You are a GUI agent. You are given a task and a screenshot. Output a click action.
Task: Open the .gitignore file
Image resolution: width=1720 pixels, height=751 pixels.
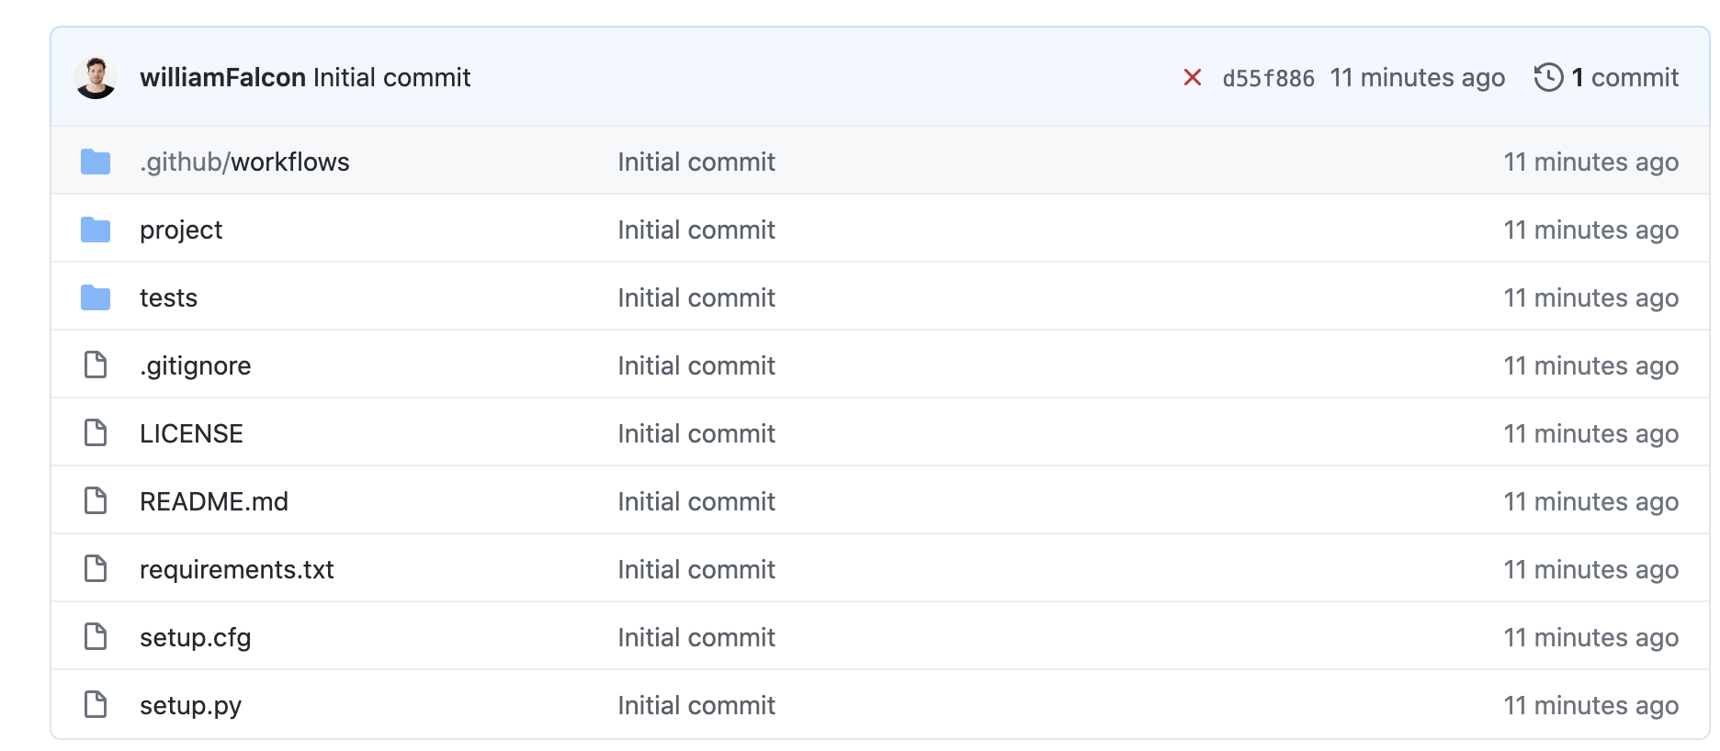[x=195, y=366]
